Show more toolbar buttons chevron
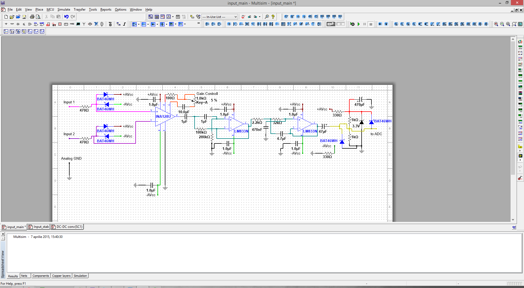 pyautogui.click(x=198, y=23)
